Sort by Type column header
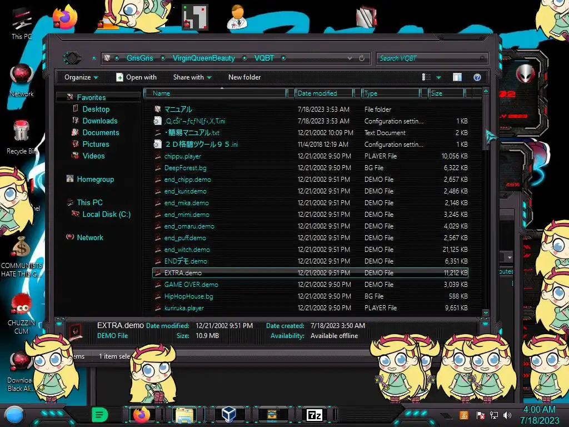The height and width of the screenshot is (427, 569). (391, 93)
